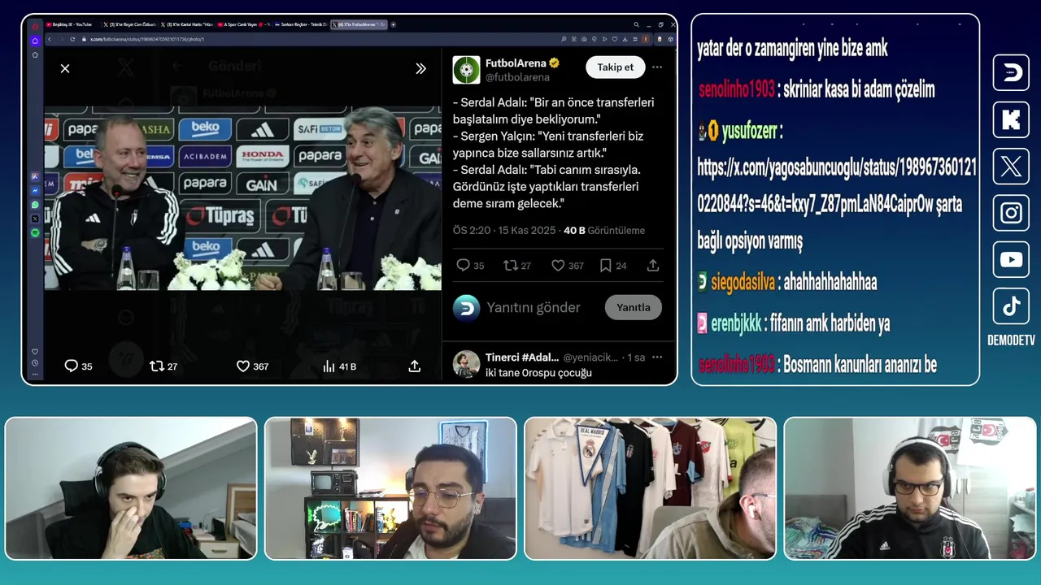Follow FutbolArena with the Takip et button
Viewport: 1041px width, 585px height.
click(x=615, y=67)
